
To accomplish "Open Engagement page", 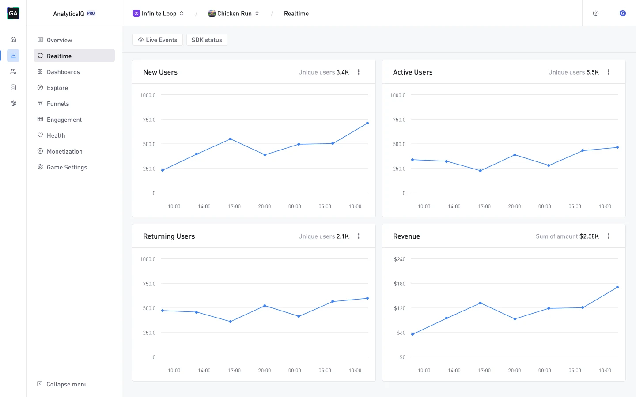I will 74,119.
